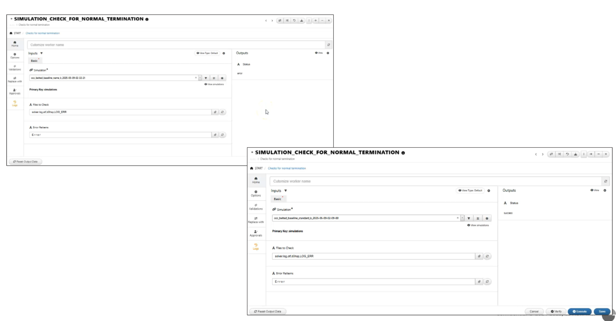Click the shuffle toolbar icon, error-status window
The image size is (616, 321).
[287, 20]
